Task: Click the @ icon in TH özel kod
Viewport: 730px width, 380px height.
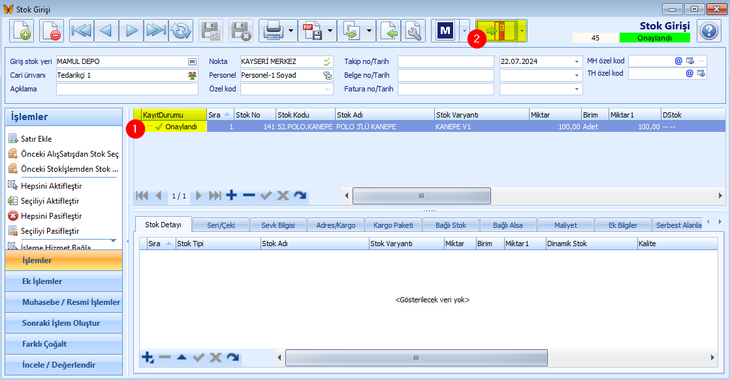Action: click(x=690, y=73)
